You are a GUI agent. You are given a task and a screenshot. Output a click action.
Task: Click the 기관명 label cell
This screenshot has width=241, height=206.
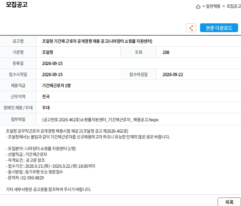tap(18, 52)
